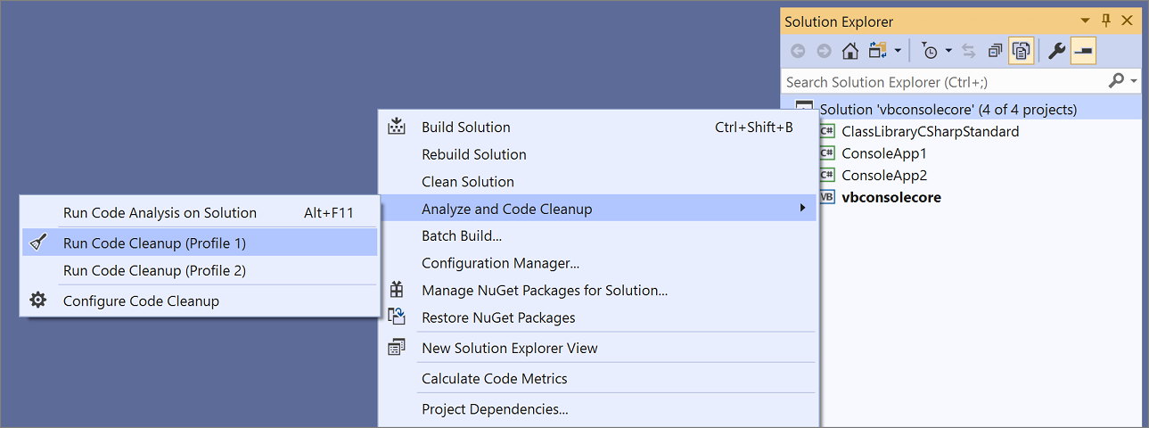Click the C# icon beside ConsoleApp1
The image size is (1149, 428).
[x=827, y=153]
